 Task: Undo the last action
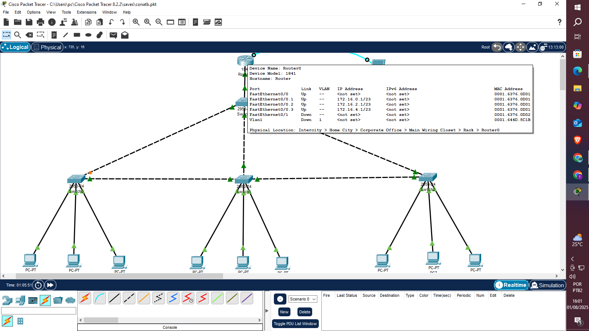click(111, 22)
